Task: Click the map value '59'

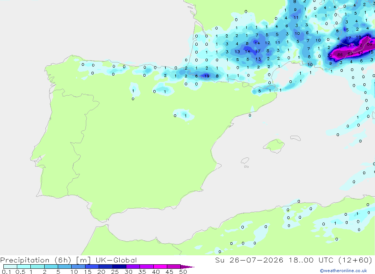Action: pos(370,44)
